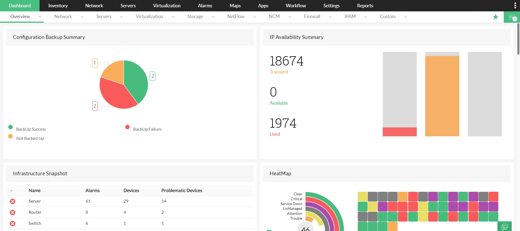Click the UnManaged legend label in HeatMap

click(x=292, y=209)
